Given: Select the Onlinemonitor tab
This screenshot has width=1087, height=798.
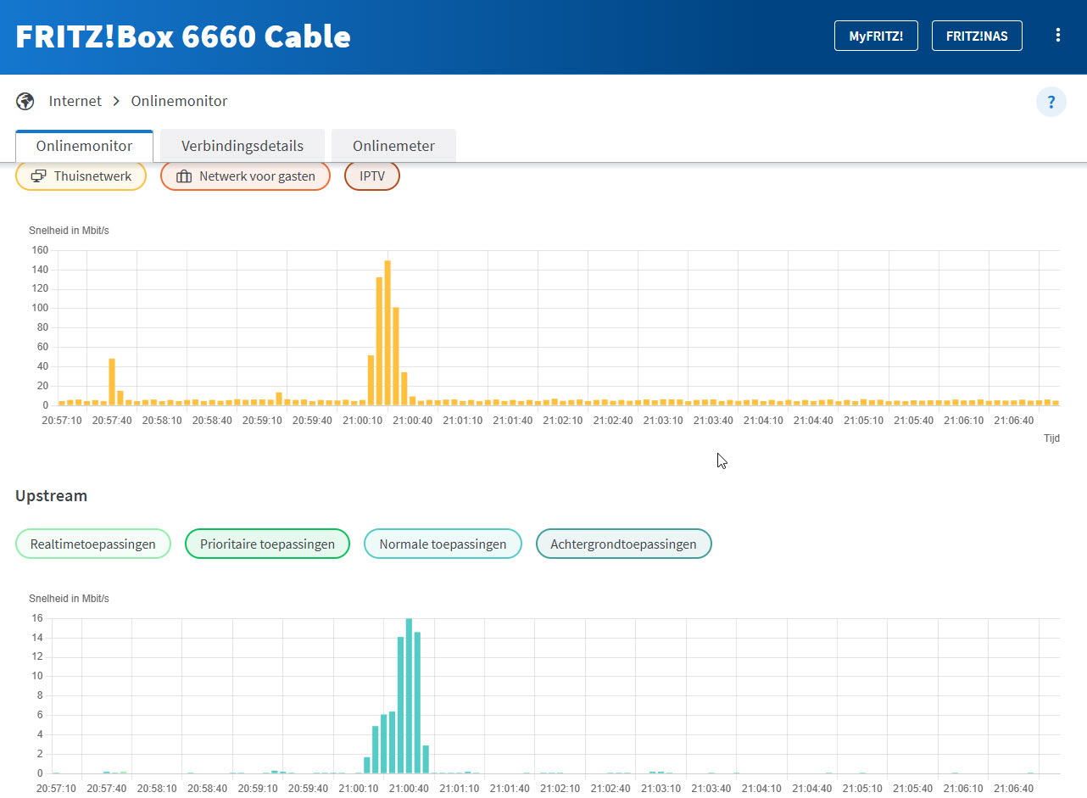Looking at the screenshot, I should [84, 146].
